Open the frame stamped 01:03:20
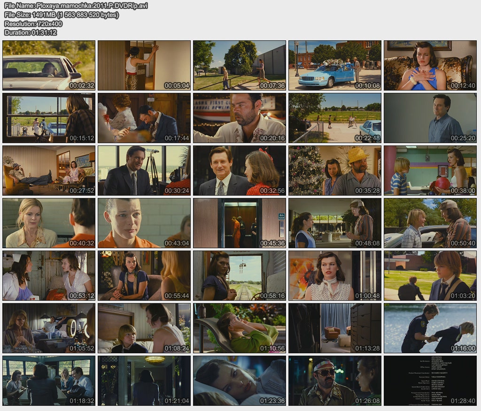This screenshot has width=481, height=411. click(x=430, y=275)
